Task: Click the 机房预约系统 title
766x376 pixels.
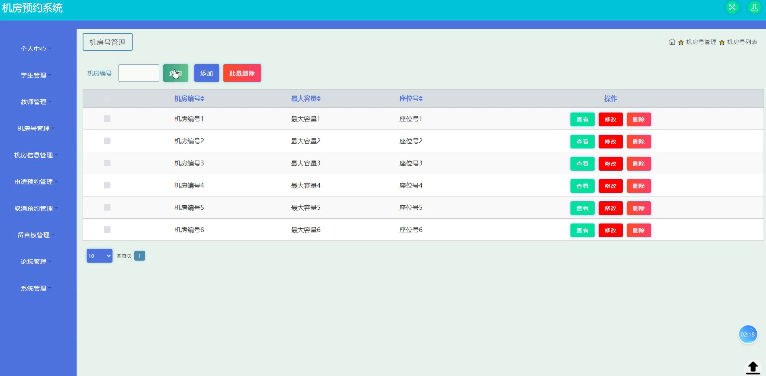Action: pos(32,8)
